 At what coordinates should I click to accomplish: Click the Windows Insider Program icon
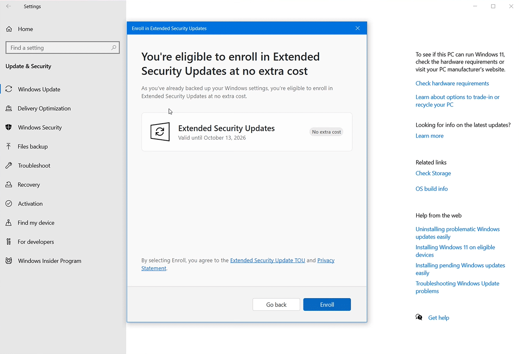(x=8, y=260)
